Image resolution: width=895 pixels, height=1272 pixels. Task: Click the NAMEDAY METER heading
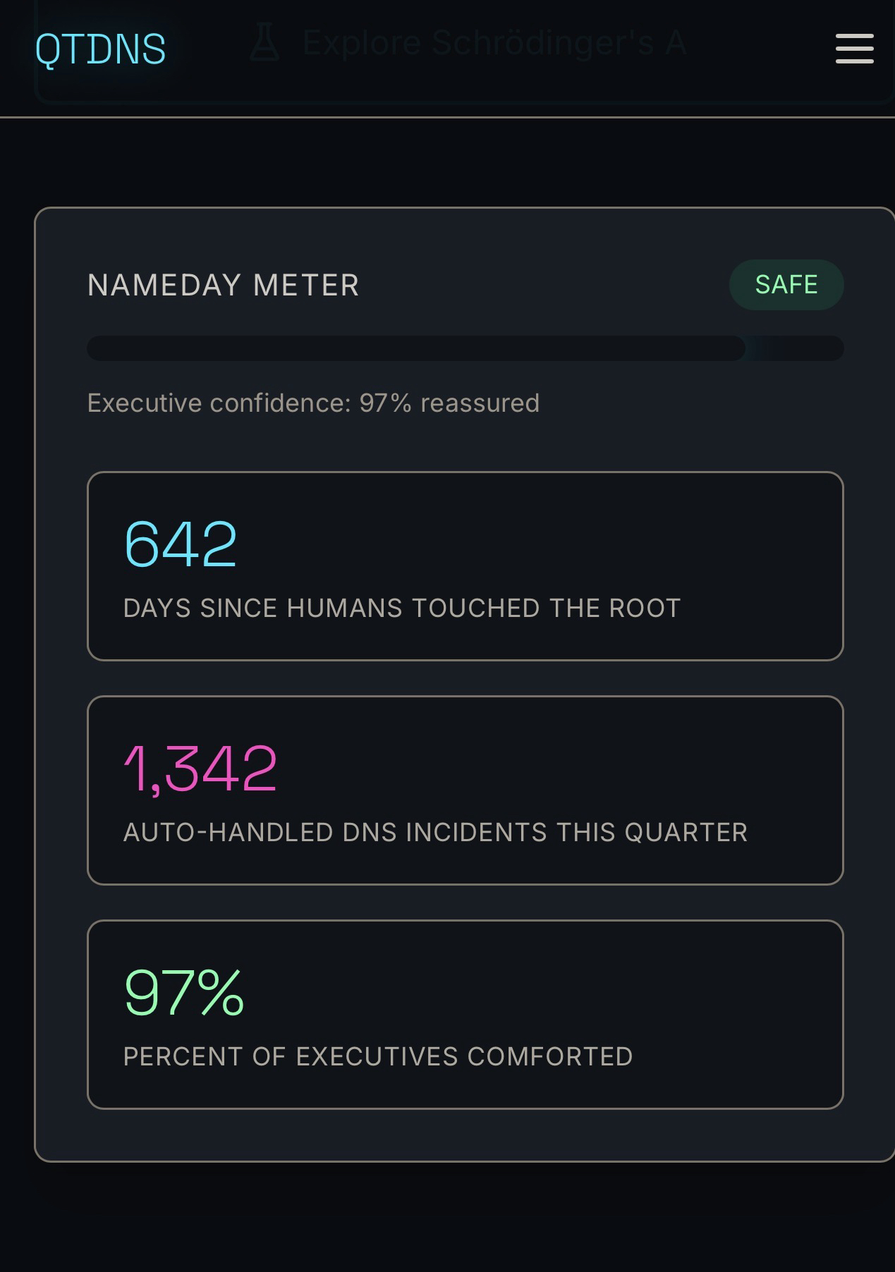[x=223, y=286]
